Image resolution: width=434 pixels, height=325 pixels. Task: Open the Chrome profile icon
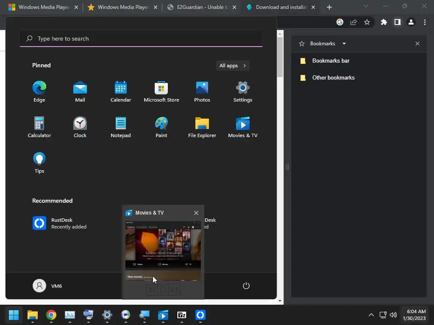tap(411, 22)
